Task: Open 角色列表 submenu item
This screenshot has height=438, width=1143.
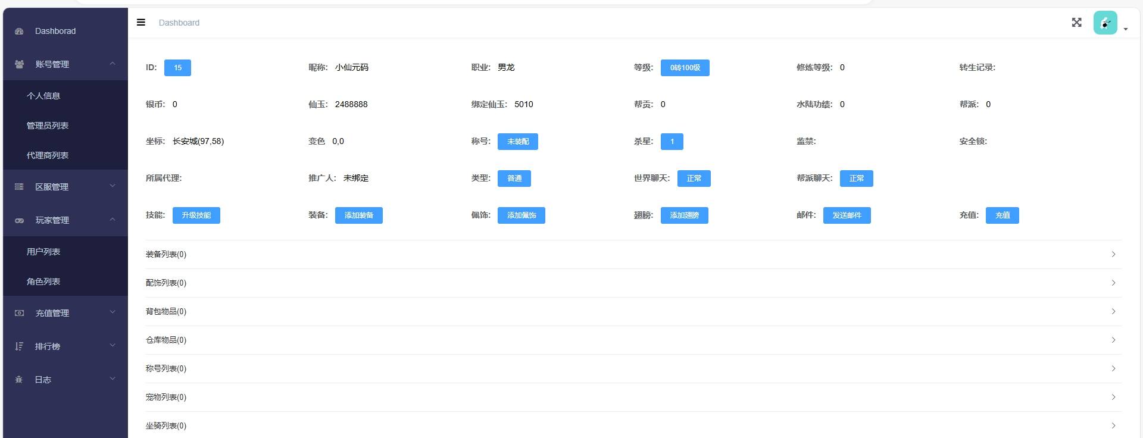Action: tap(65, 281)
